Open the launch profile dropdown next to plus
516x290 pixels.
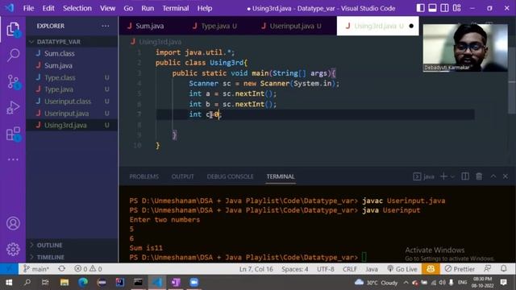(x=452, y=177)
